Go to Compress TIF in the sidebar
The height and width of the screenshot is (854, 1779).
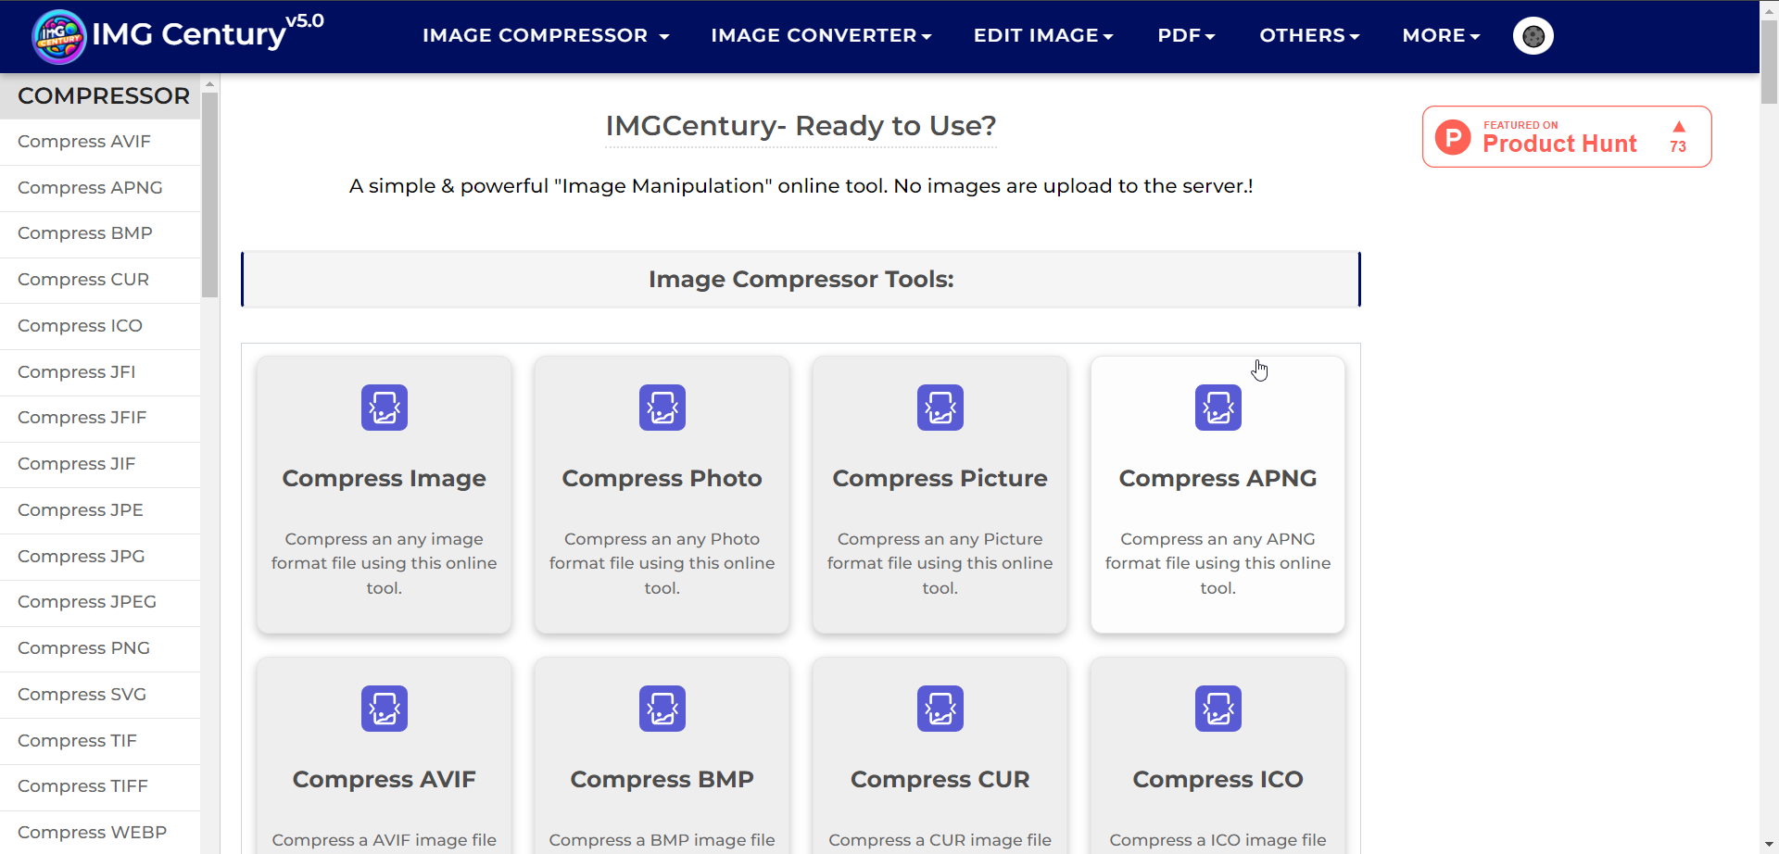coord(100,741)
